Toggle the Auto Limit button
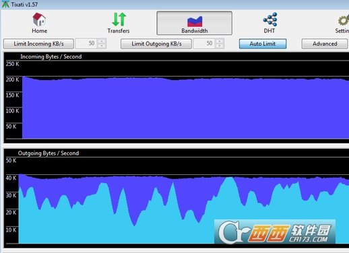The image size is (349, 253). [263, 44]
